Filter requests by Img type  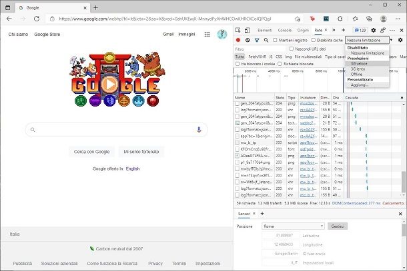coord(288,57)
